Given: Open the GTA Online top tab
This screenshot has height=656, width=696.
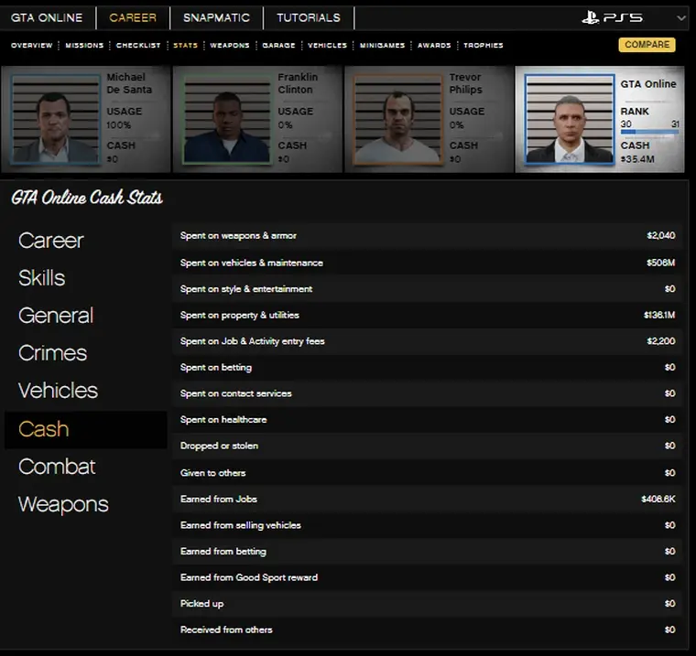Looking at the screenshot, I should point(47,17).
